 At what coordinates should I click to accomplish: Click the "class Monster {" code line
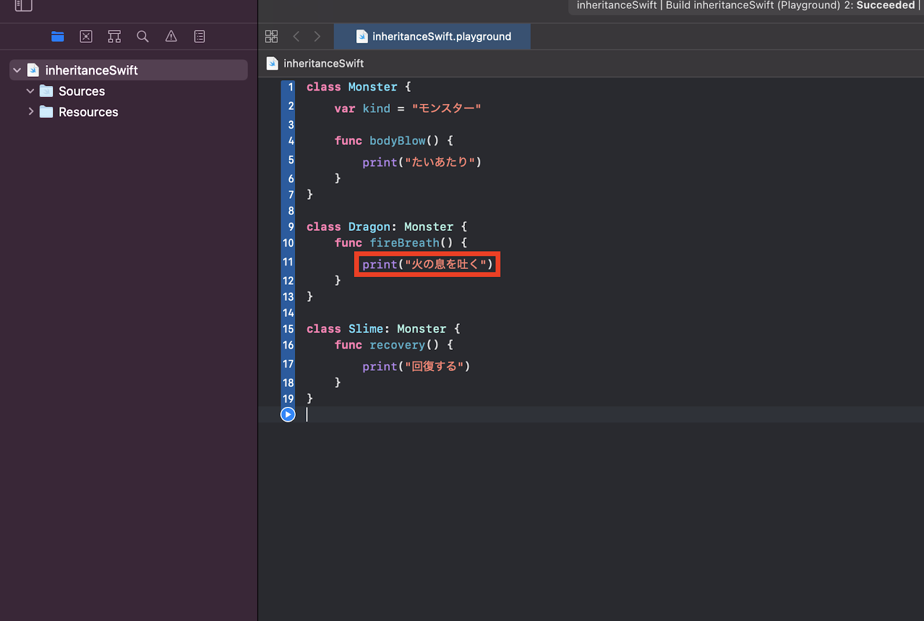pos(359,87)
